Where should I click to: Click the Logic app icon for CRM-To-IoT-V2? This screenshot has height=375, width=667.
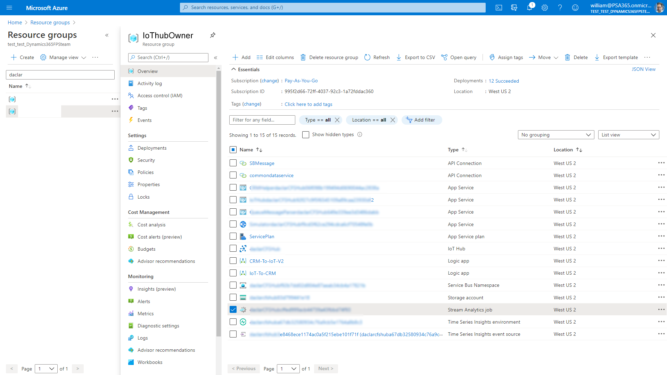click(243, 261)
